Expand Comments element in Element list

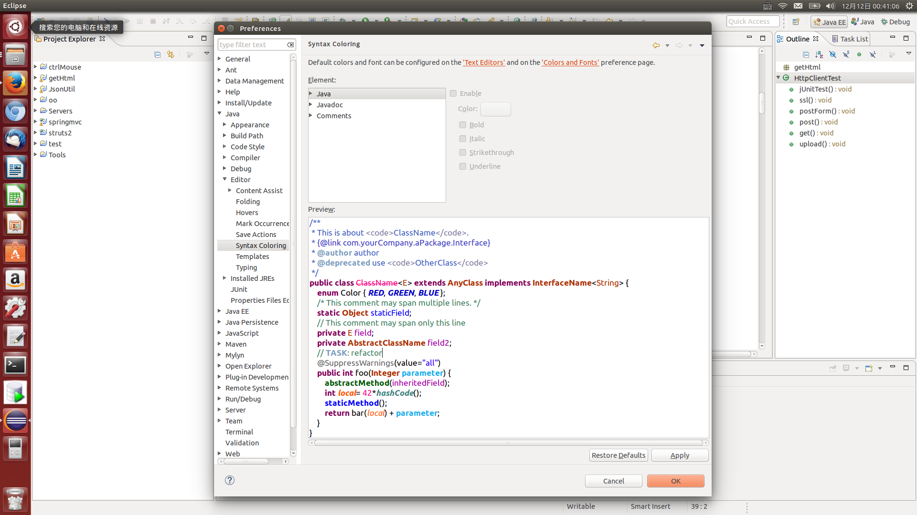311,115
